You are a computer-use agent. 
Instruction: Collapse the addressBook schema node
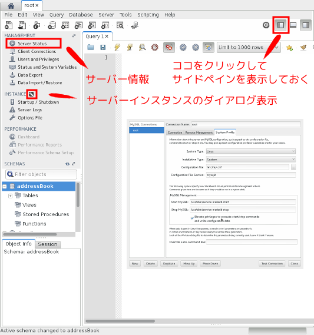point(5,186)
